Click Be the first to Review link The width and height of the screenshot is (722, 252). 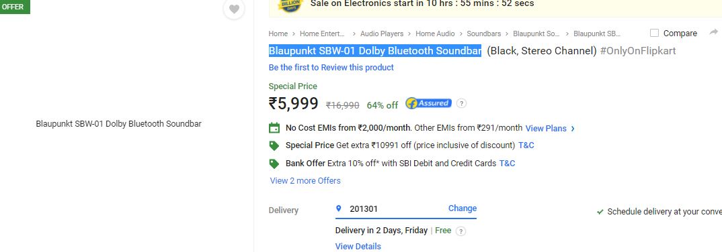331,68
